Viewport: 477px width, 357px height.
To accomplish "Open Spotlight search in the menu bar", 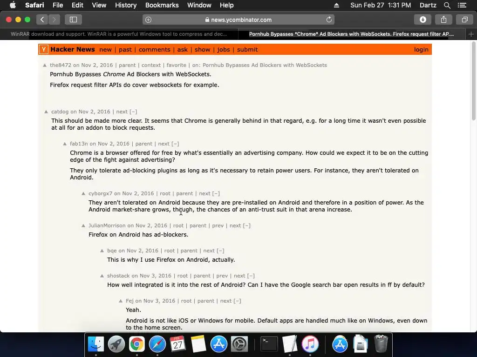I will pyautogui.click(x=447, y=5).
